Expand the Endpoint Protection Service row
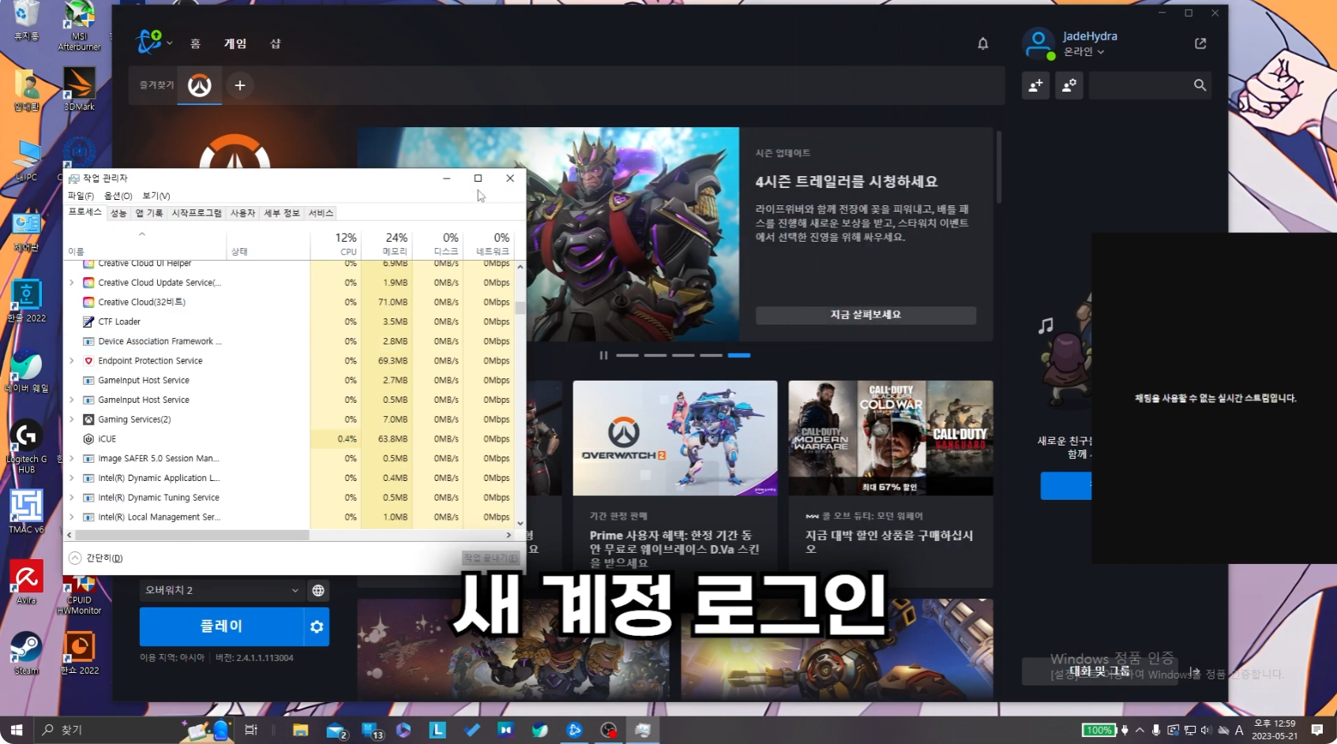This screenshot has width=1337, height=744. point(72,361)
